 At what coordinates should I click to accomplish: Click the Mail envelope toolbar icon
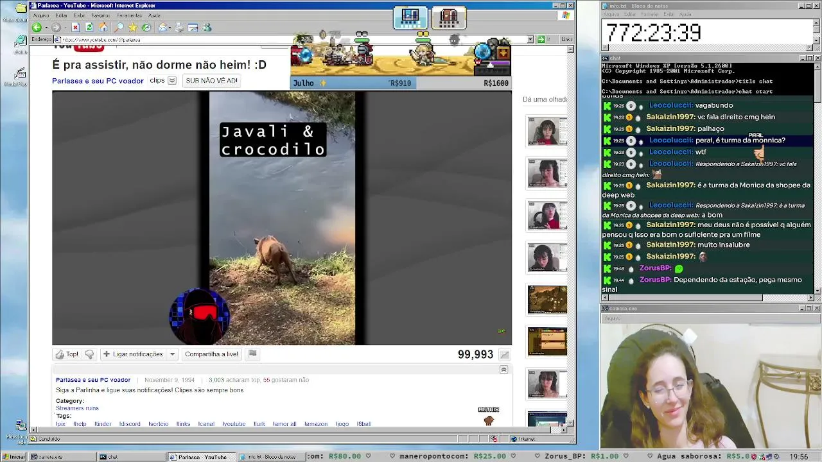[x=163, y=28]
